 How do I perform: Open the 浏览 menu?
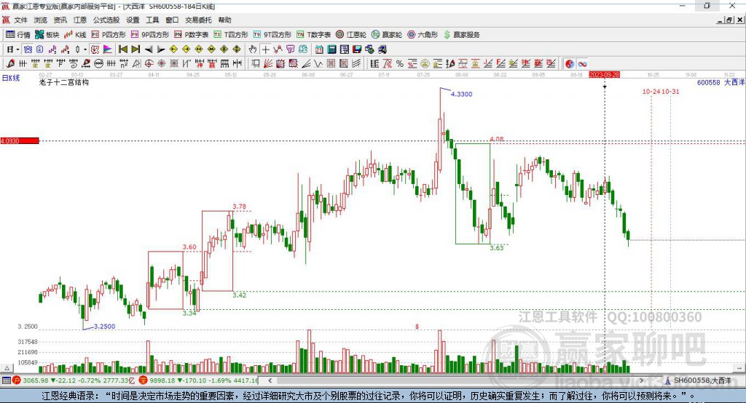tap(41, 20)
